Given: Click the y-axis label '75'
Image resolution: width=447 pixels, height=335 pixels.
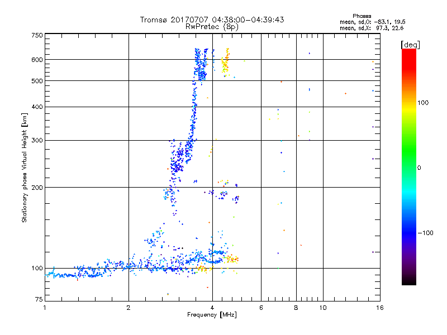Looking at the screenshot, I should tap(39, 299).
